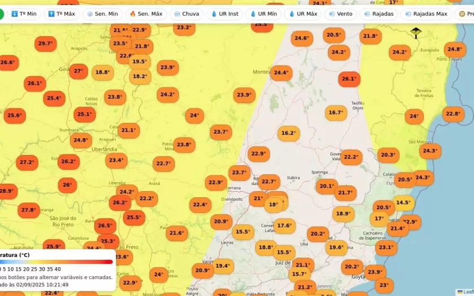The height and width of the screenshot is (296, 474).
Task: Open the 29.7° station marker
Action: click(x=45, y=43)
